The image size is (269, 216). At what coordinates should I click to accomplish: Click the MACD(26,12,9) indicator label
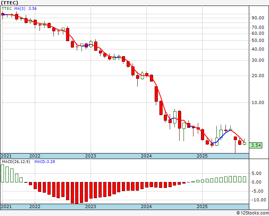pos(16,162)
